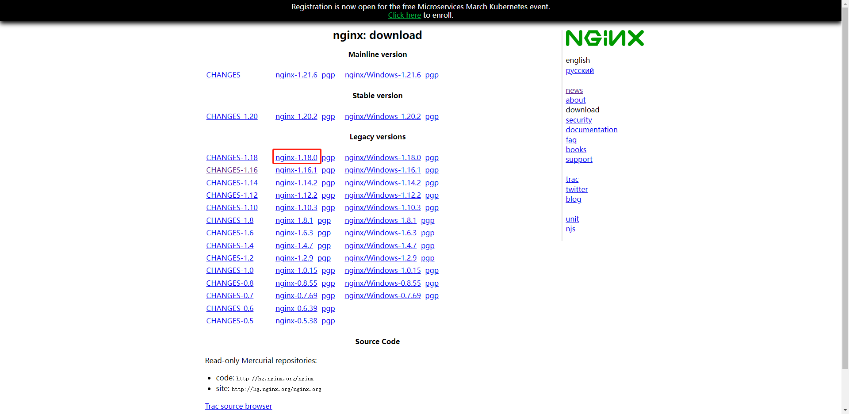This screenshot has height=414, width=849.
Task: Open CHANGES-1.8 changelog
Action: click(x=230, y=220)
